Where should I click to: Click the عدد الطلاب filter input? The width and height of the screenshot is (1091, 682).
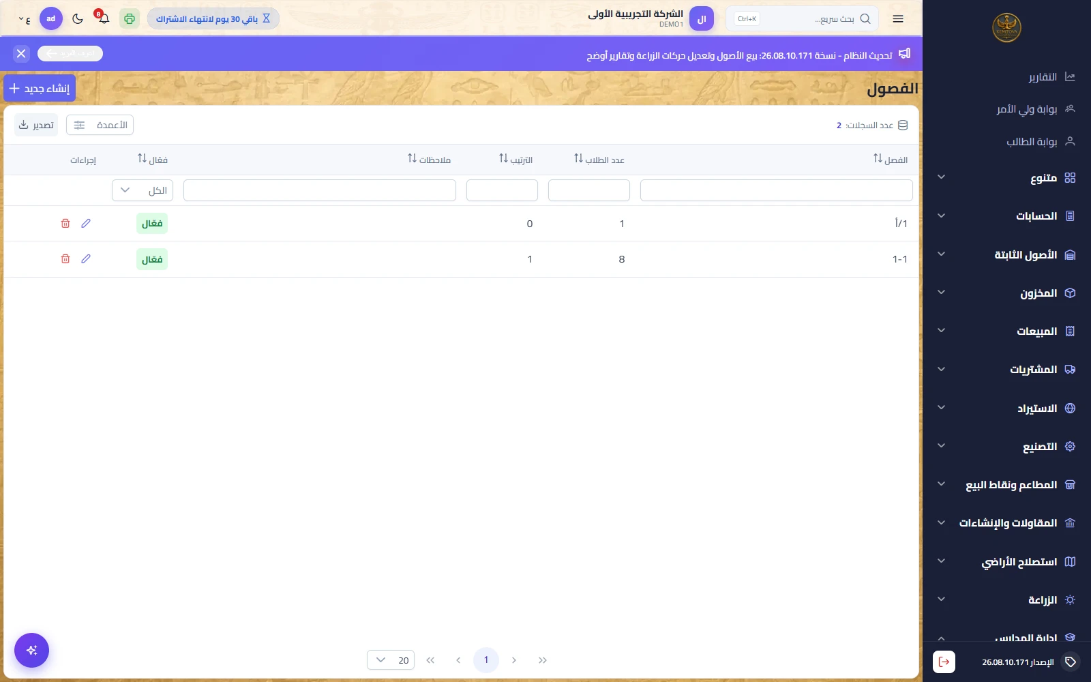coord(589,190)
